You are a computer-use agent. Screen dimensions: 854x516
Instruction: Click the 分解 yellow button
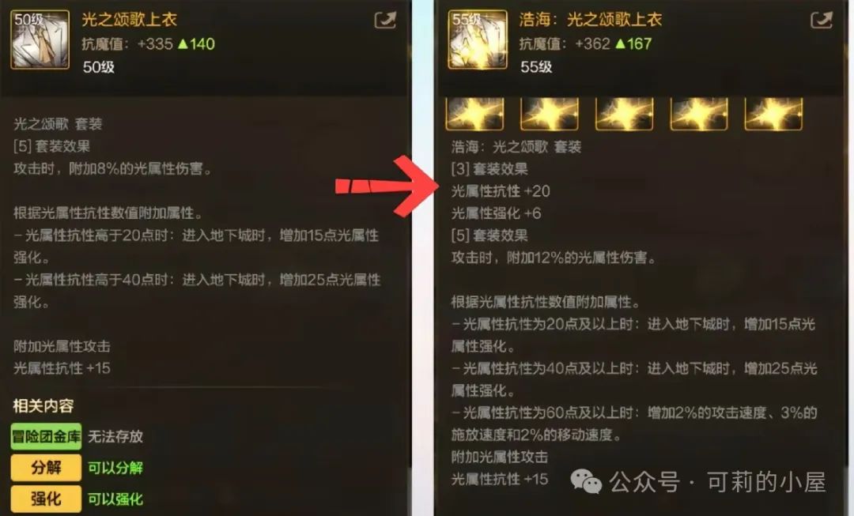tap(47, 468)
